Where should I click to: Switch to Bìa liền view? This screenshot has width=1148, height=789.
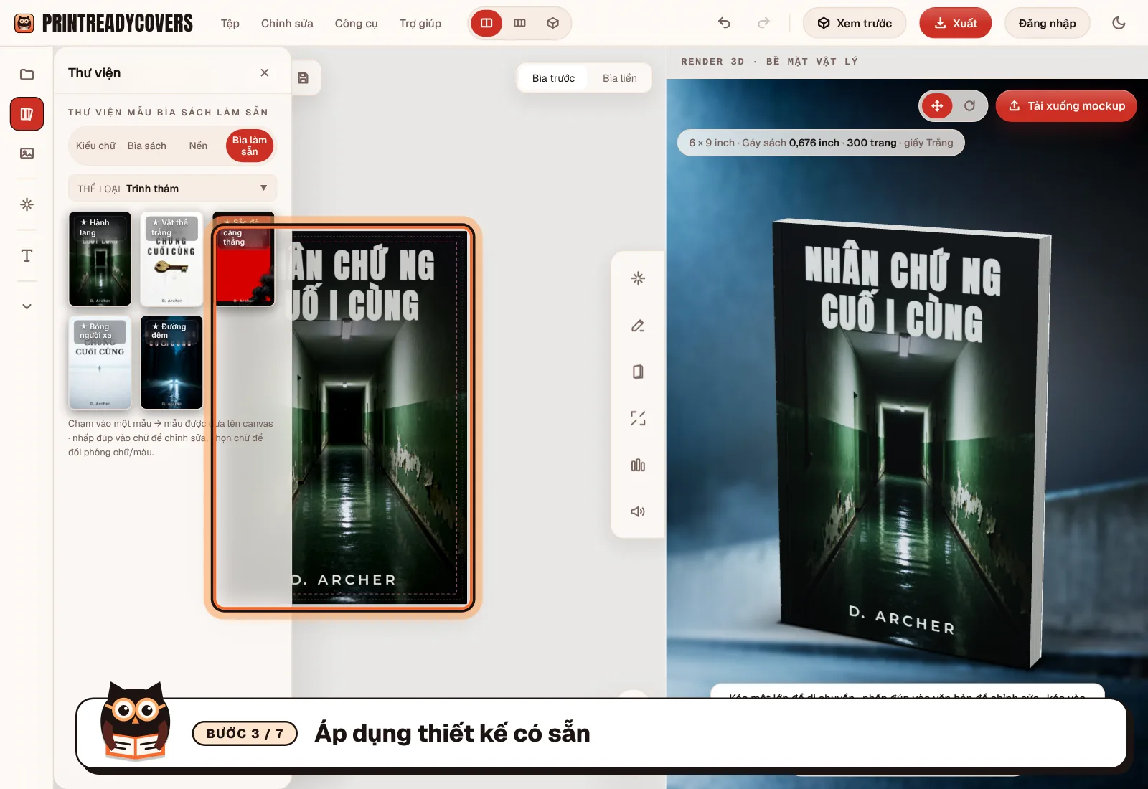click(620, 78)
